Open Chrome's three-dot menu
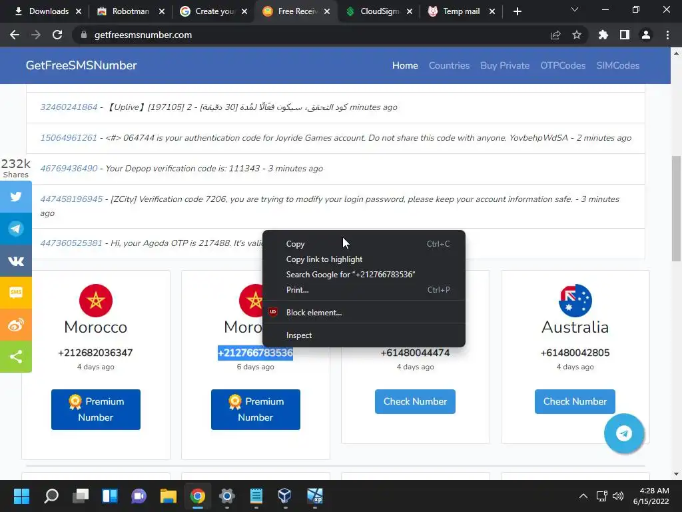The image size is (682, 512). [667, 35]
